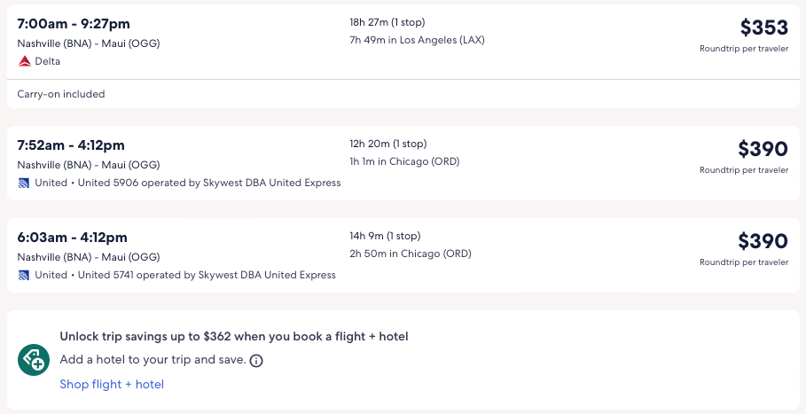Open the Shop flight + hotel link
This screenshot has height=414, width=806.
[x=112, y=384]
